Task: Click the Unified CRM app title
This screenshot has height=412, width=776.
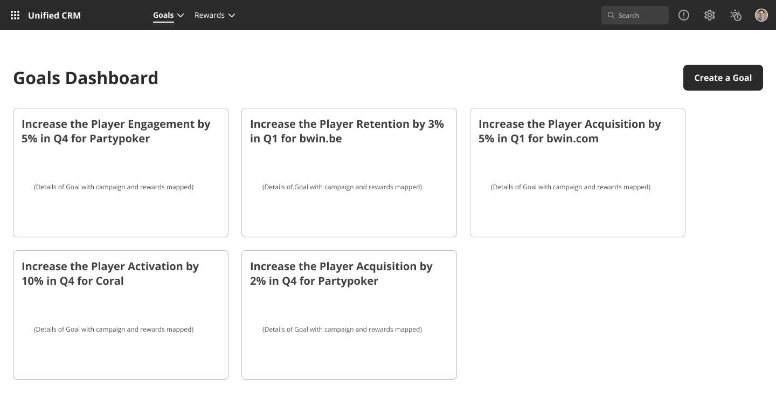Action: (x=54, y=15)
